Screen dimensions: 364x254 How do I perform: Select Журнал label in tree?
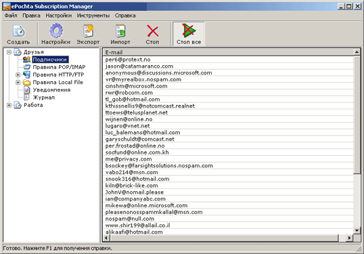[x=44, y=98]
